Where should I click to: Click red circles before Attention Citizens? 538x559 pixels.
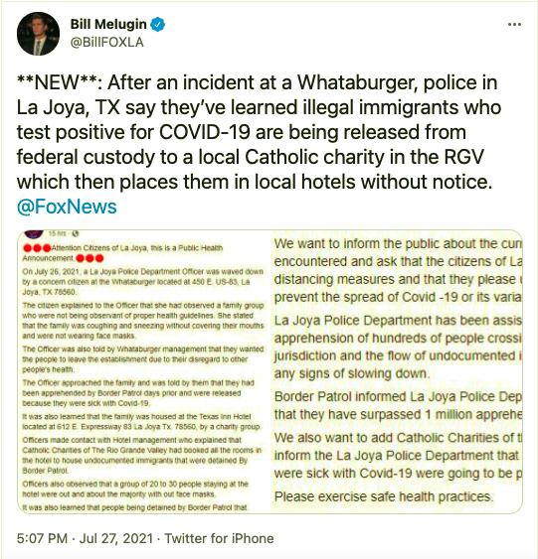37,248
